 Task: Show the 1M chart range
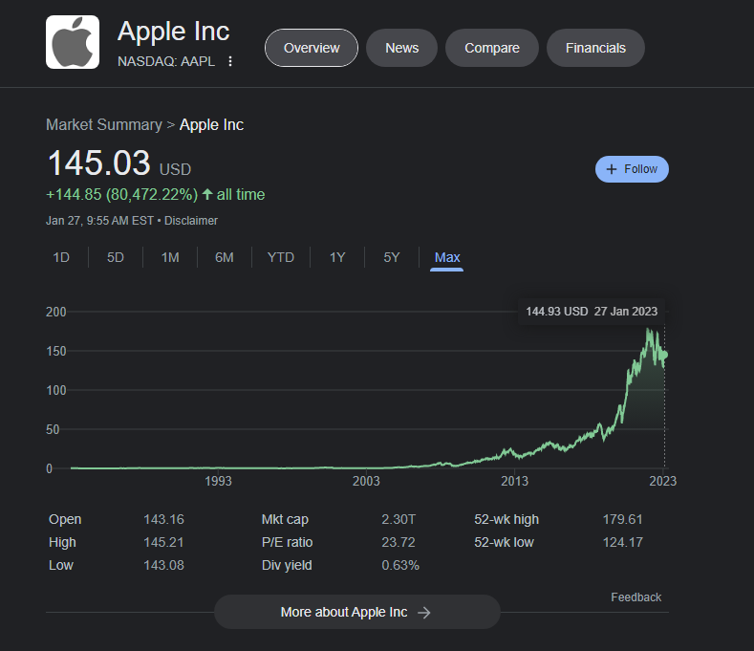tap(170, 257)
